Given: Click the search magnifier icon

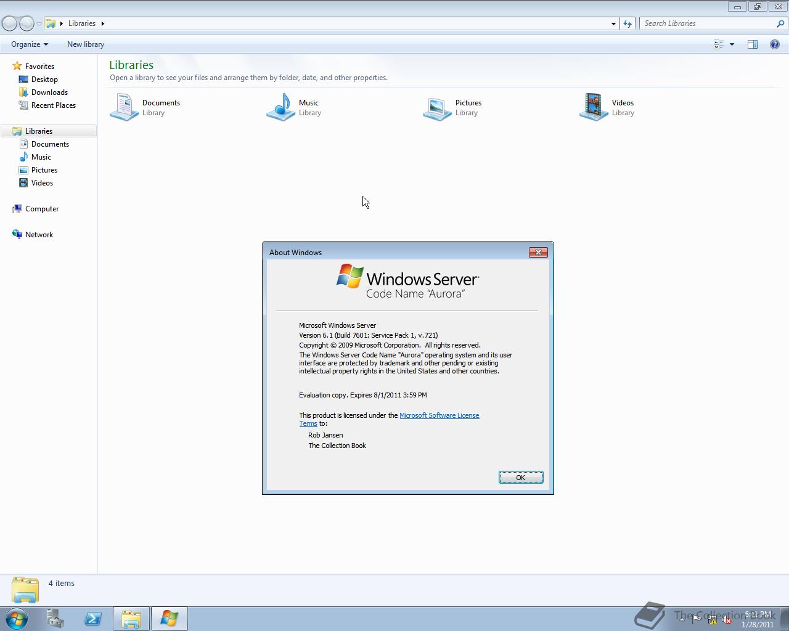Looking at the screenshot, I should pyautogui.click(x=781, y=23).
